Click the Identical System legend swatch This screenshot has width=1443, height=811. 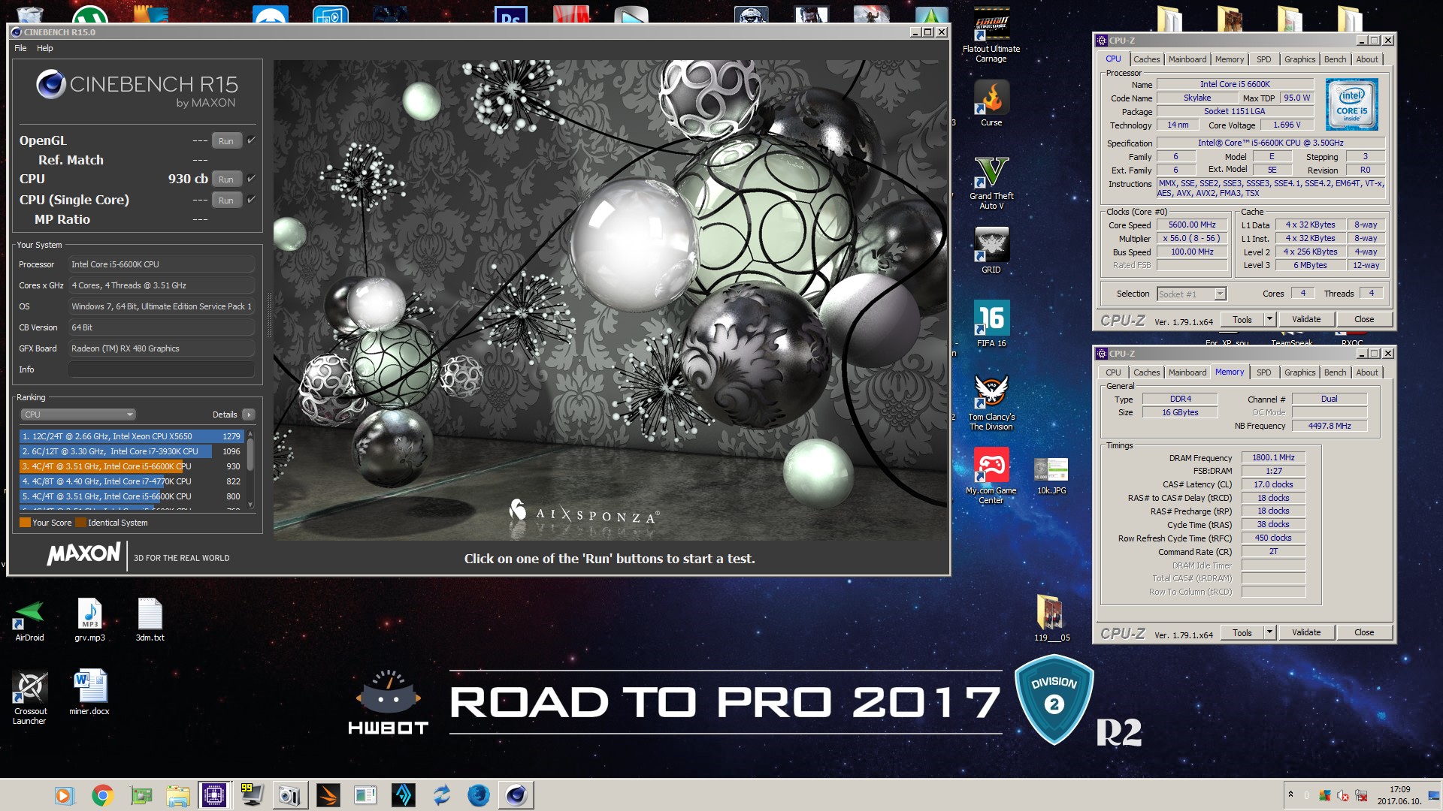point(80,523)
